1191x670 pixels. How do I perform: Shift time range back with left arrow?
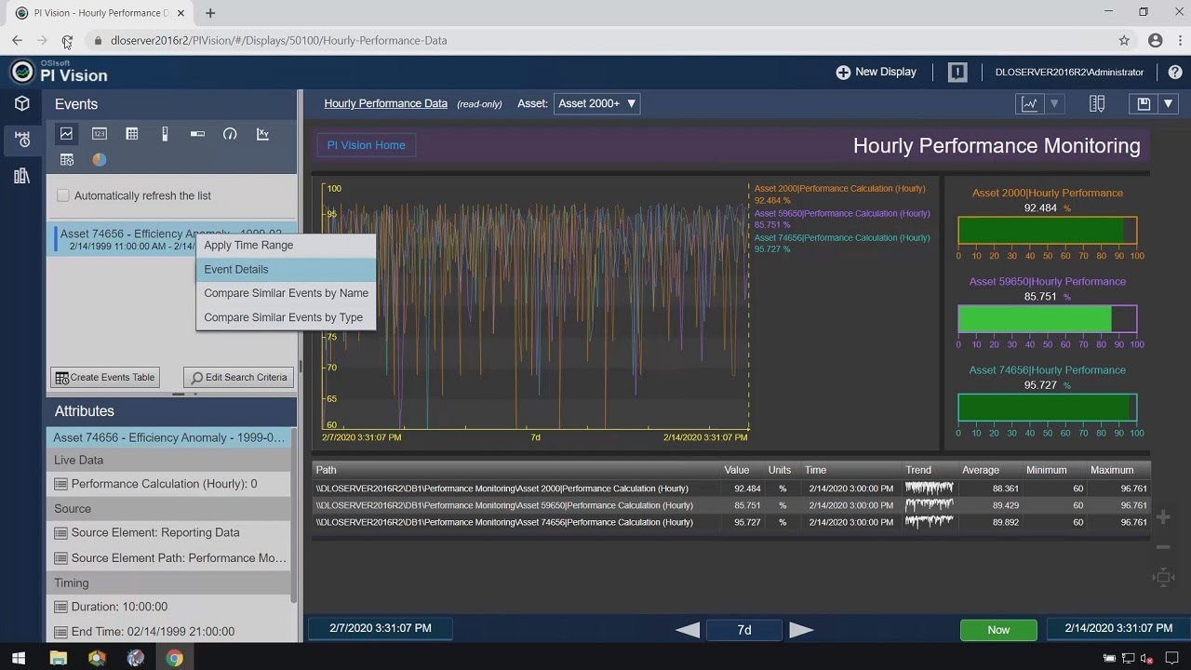(x=688, y=630)
